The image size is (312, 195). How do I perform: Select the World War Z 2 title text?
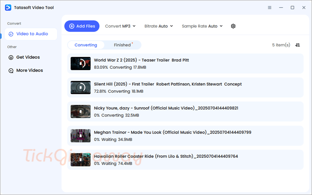pos(141,60)
